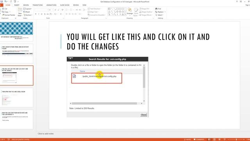Click 'Click to add notes' field
Viewport: 250px width, 141px height.
(x=46, y=134)
